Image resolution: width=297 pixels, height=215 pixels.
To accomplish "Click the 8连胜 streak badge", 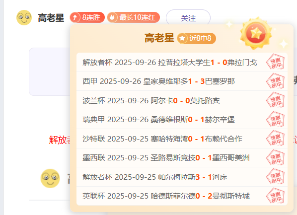I will click(x=87, y=17).
